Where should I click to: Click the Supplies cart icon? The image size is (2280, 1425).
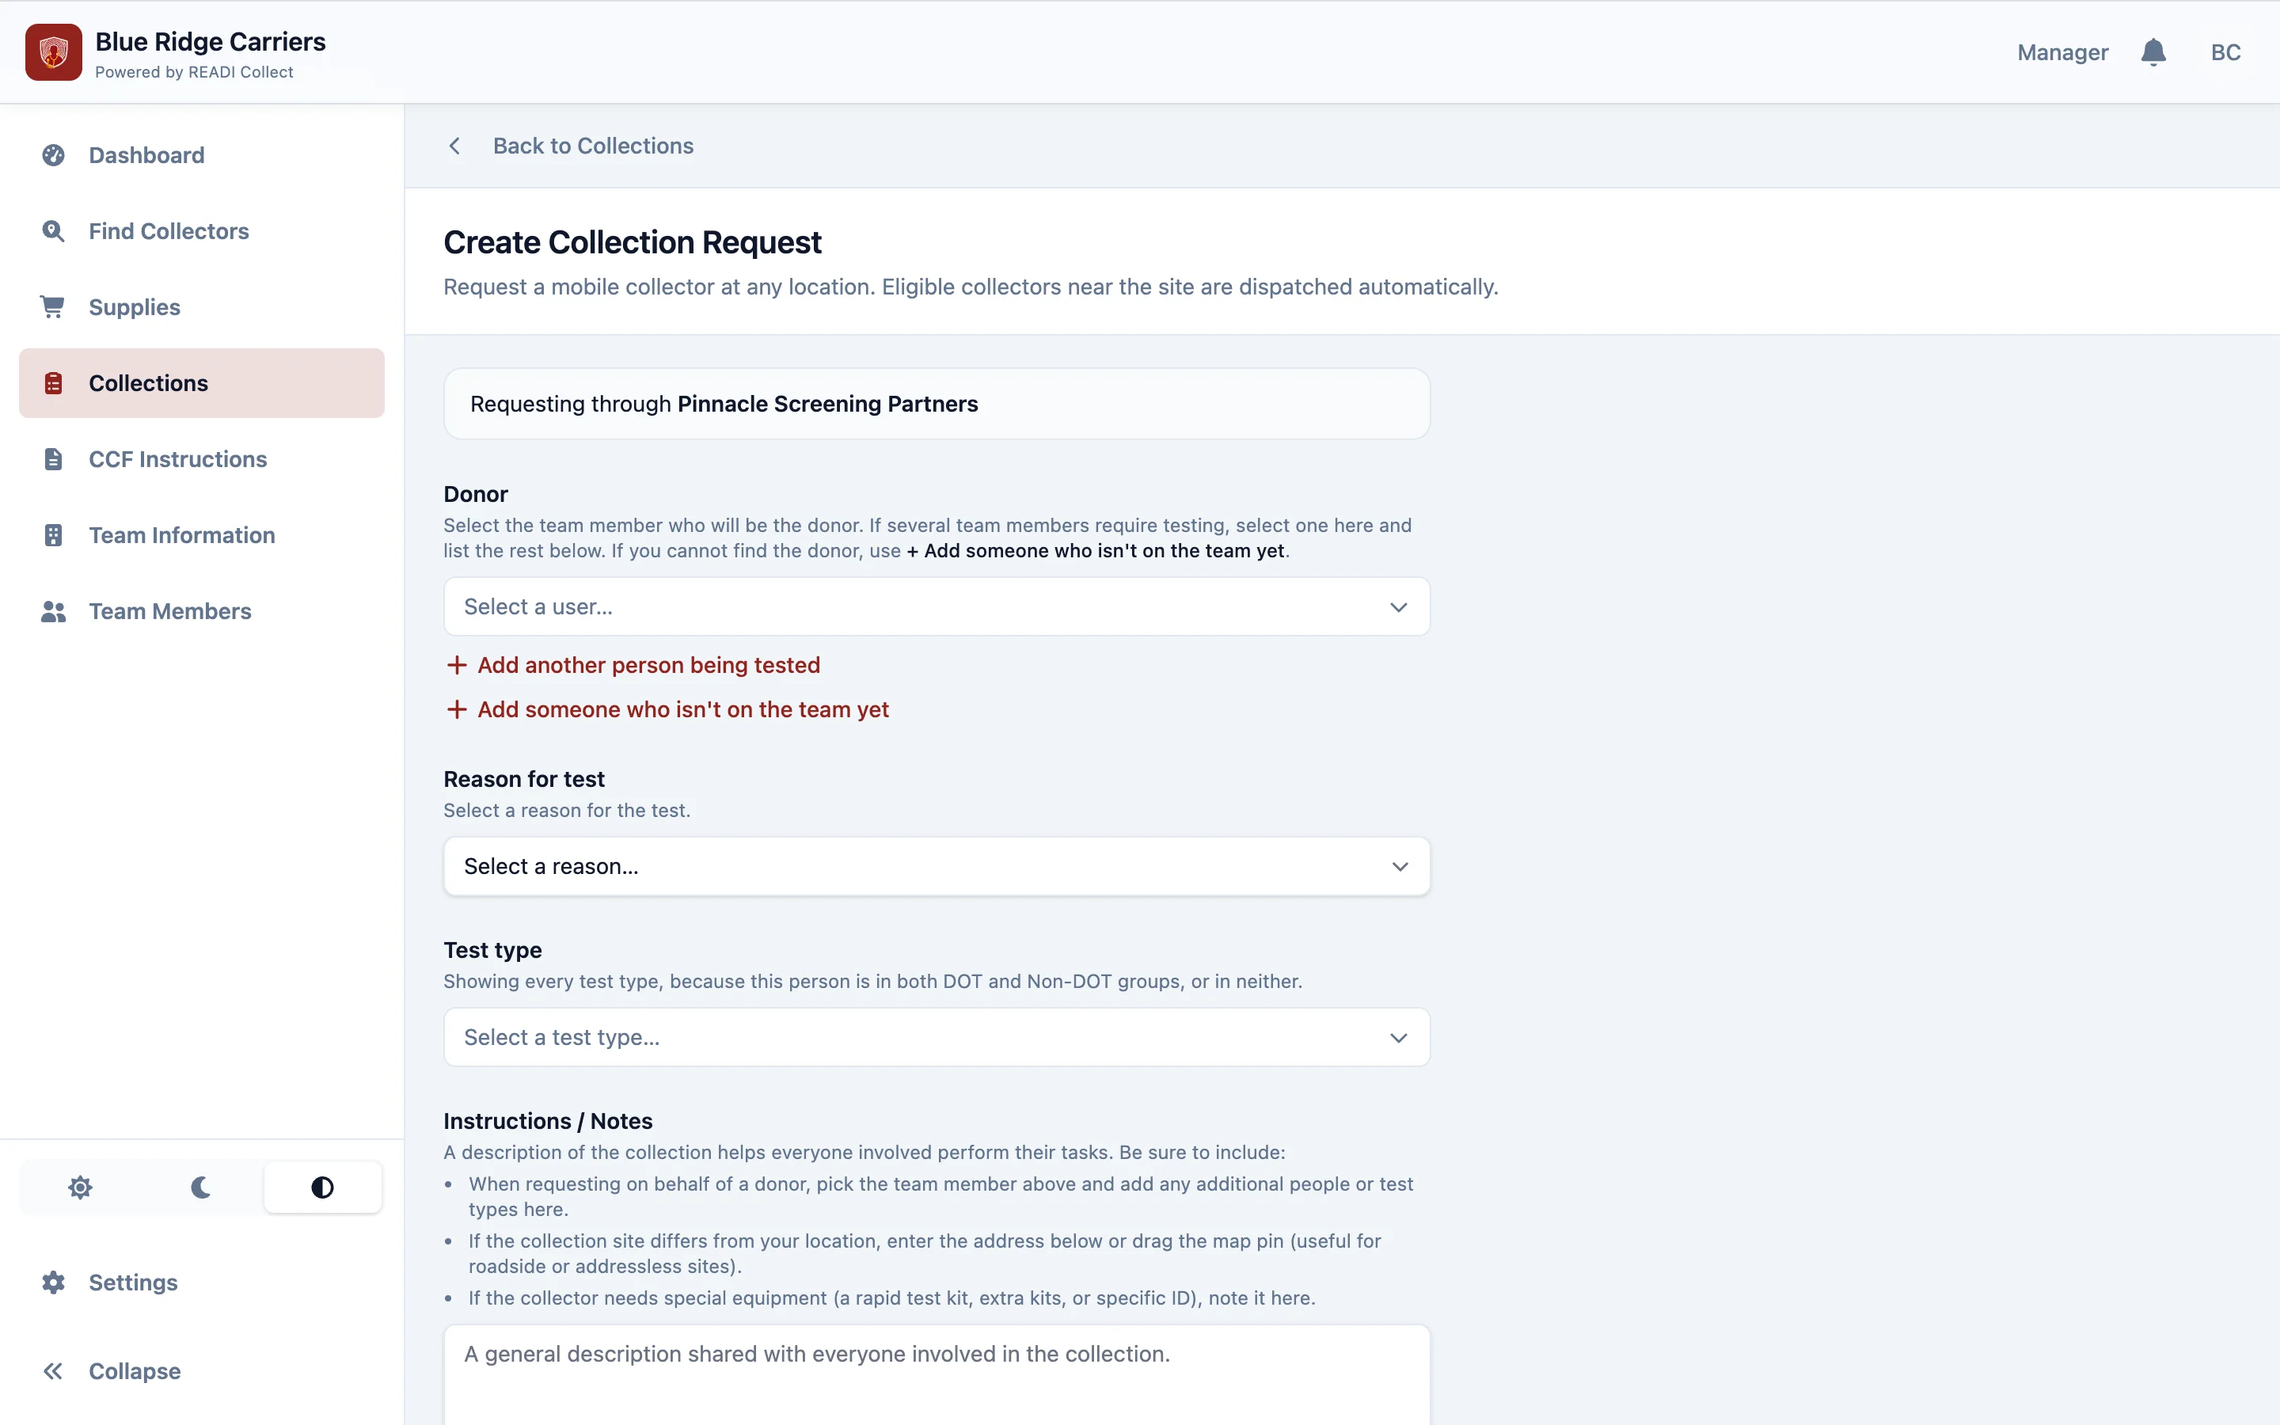pyautogui.click(x=54, y=306)
